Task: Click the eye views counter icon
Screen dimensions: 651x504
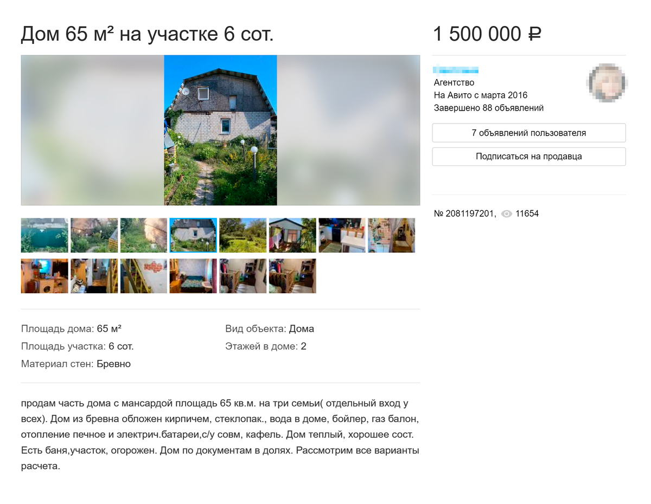Action: (x=507, y=214)
